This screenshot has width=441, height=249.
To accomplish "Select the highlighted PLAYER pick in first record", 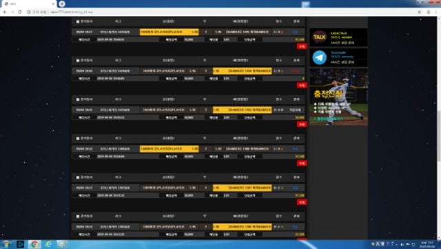I will [x=169, y=32].
